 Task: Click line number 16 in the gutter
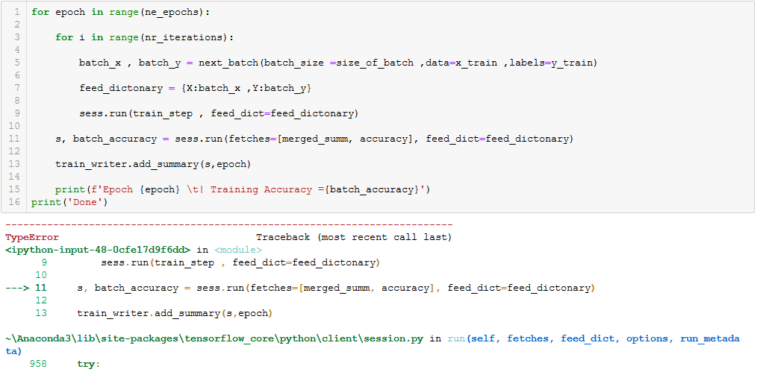(x=15, y=202)
